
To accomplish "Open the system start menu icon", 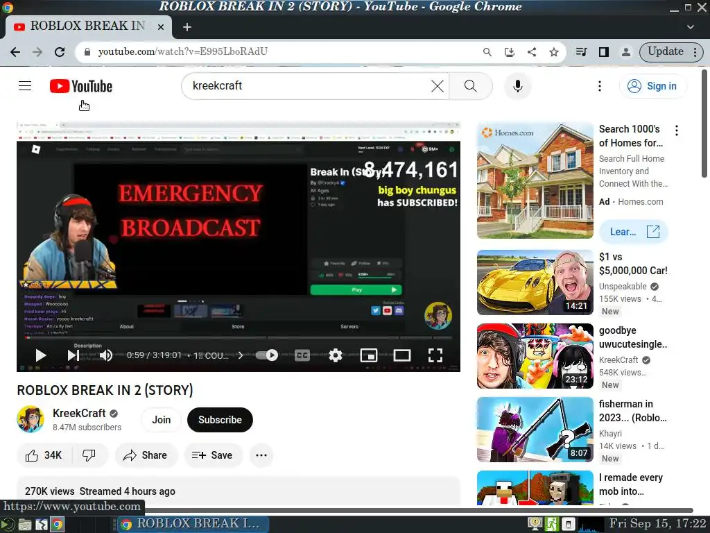I will (8, 525).
